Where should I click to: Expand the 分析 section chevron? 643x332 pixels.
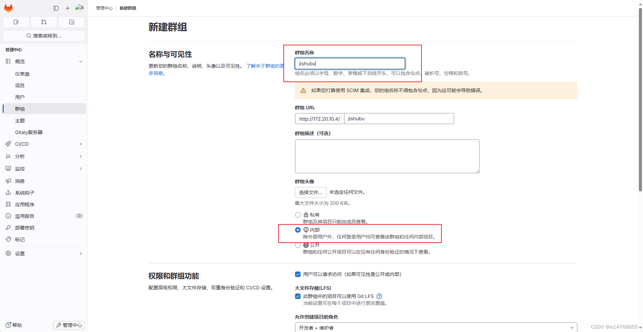click(81, 156)
